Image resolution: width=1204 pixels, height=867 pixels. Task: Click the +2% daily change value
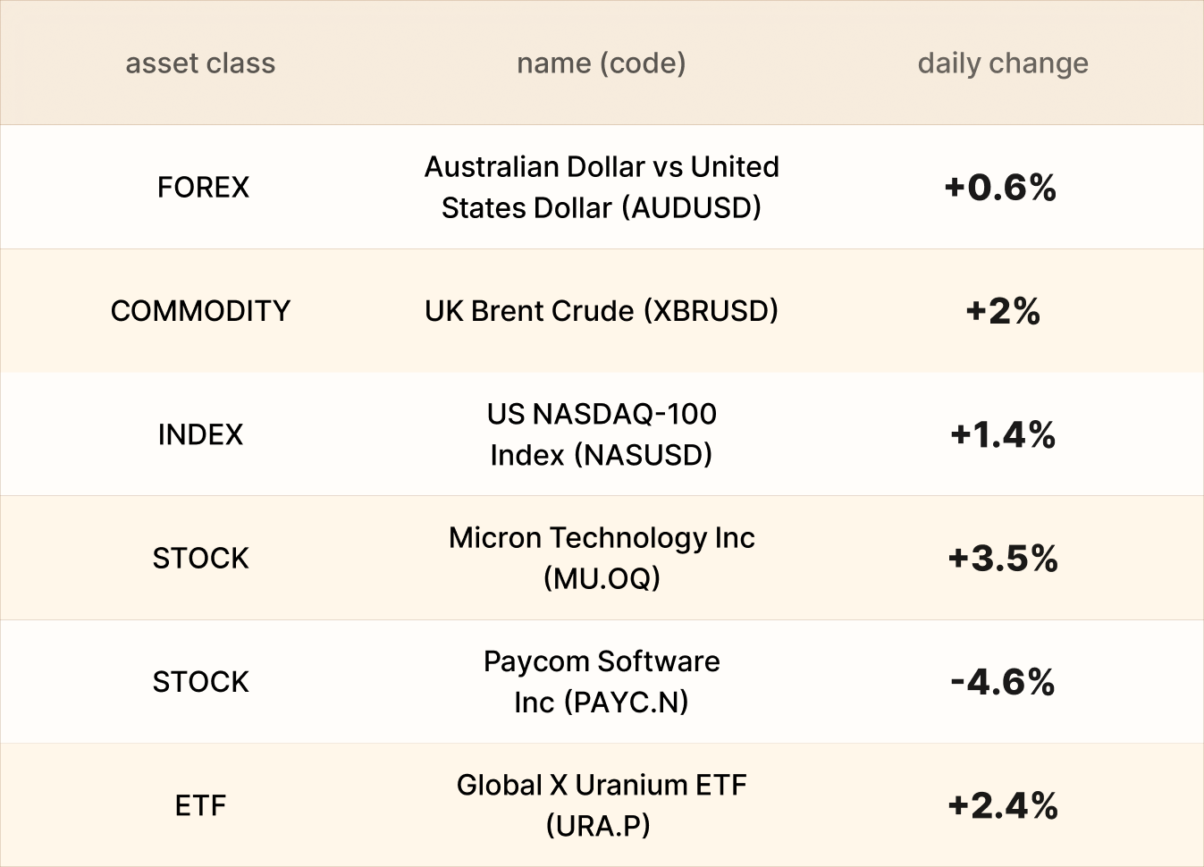1003,311
